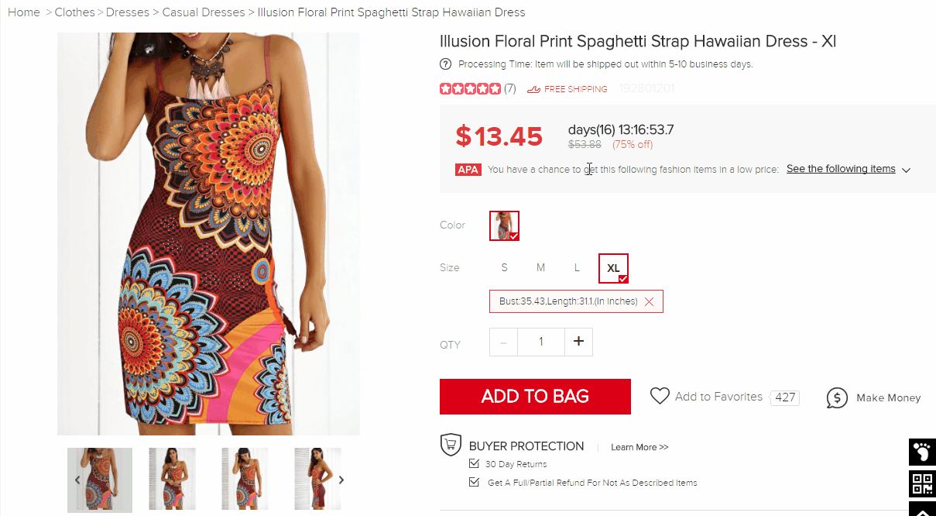Select the floral dress color swatch
The width and height of the screenshot is (936, 516).
coord(504,225)
